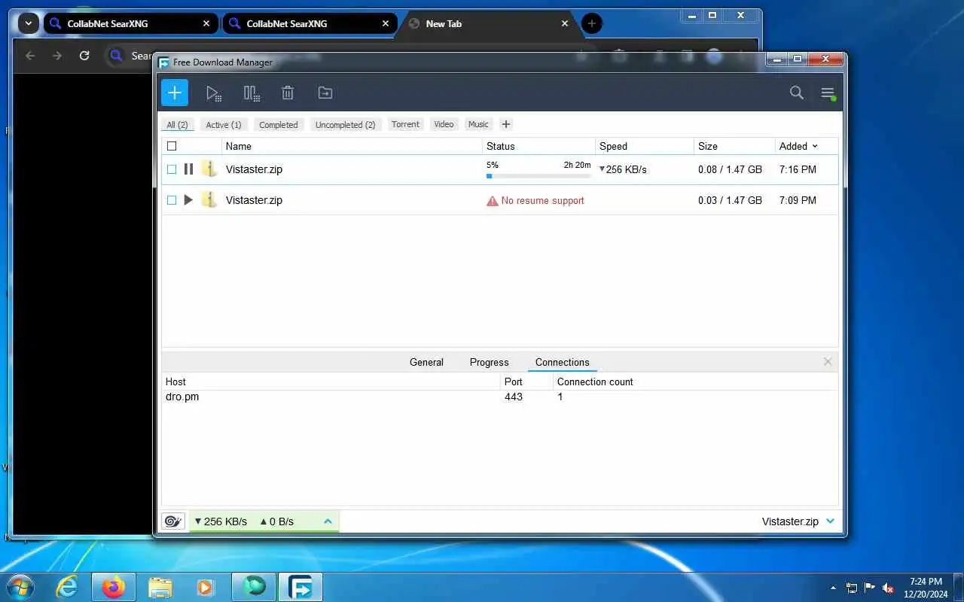
Task: Switch to the first CollabNet SearXNG browser tab
Action: (x=131, y=23)
